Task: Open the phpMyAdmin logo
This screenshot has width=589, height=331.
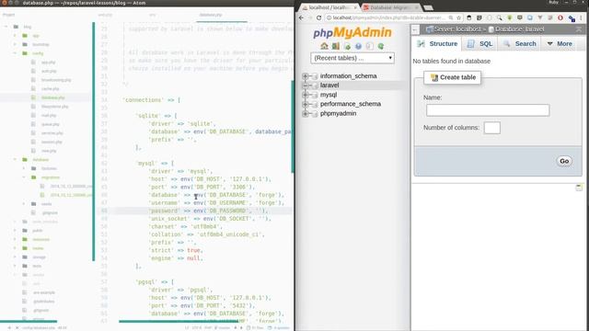Action: 352,33
